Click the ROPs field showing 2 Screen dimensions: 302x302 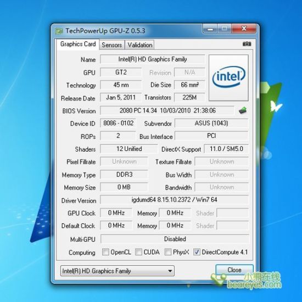[118, 136]
